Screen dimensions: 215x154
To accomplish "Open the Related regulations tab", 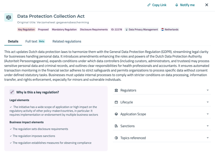I will [67, 41].
